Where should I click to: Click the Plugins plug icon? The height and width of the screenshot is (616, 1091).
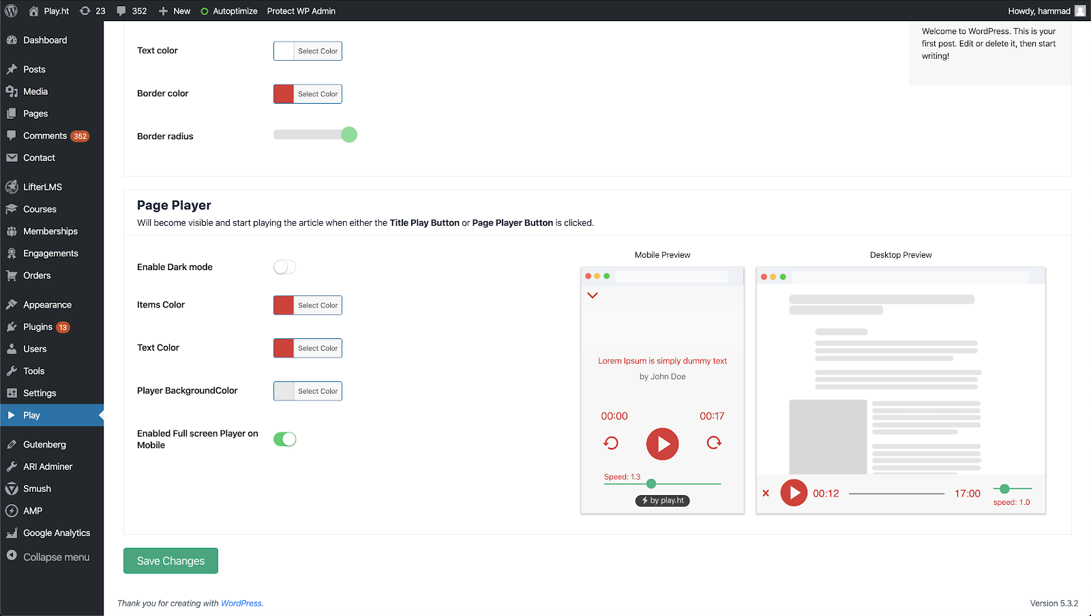tap(12, 327)
